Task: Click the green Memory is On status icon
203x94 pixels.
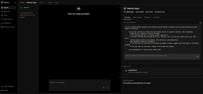Action: pyautogui.click(x=155, y=12)
